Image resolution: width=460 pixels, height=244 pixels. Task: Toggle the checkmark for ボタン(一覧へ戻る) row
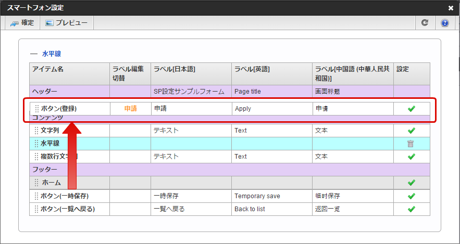(x=411, y=209)
